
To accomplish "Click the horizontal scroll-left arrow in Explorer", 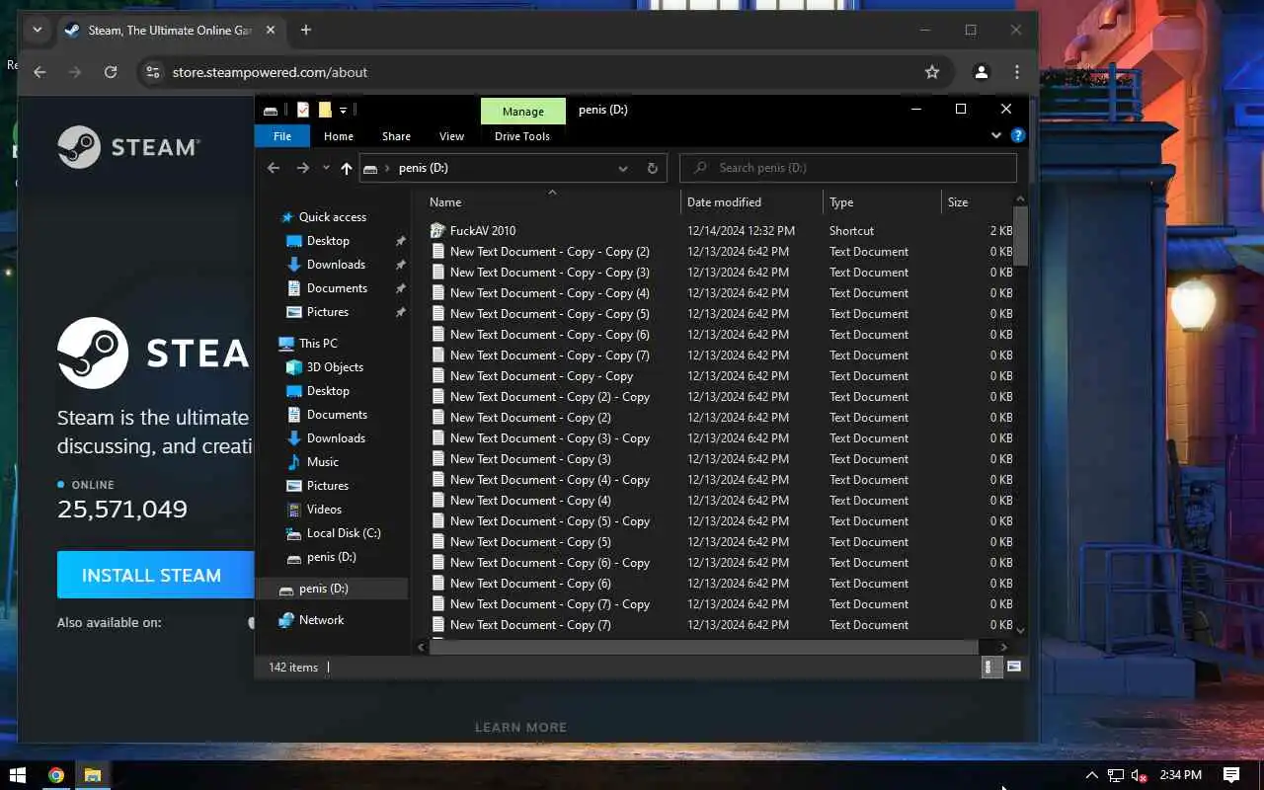I will [x=423, y=647].
